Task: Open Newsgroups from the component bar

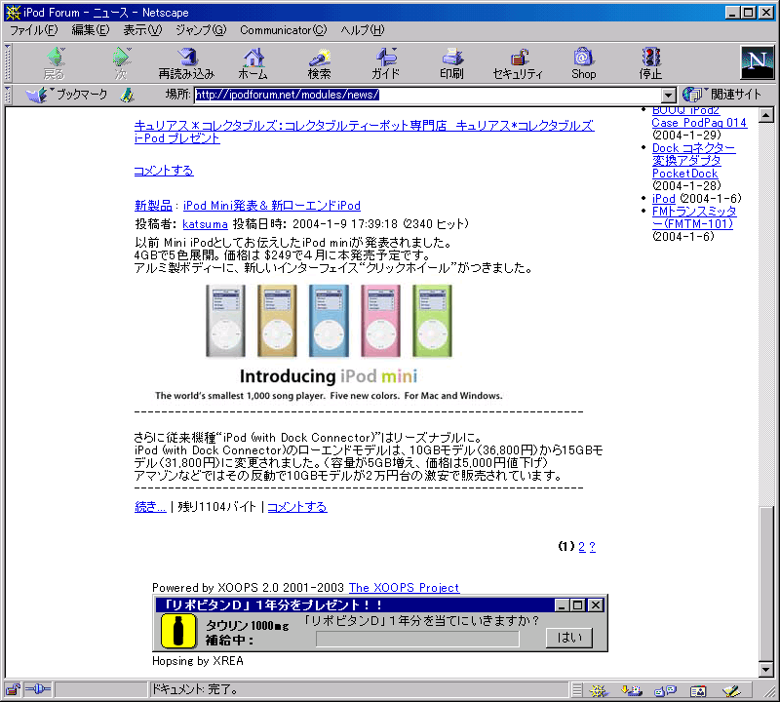Action: pyautogui.click(x=665, y=690)
